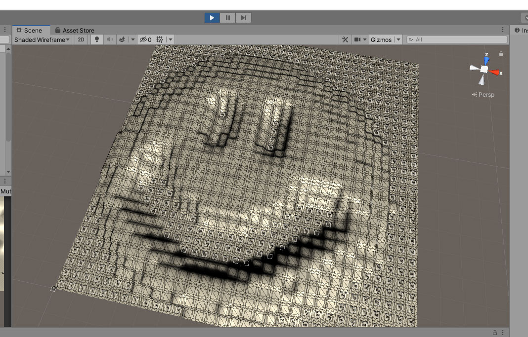This screenshot has width=528, height=337.
Task: Open the Scene view three-dot options menu
Action: (503, 30)
